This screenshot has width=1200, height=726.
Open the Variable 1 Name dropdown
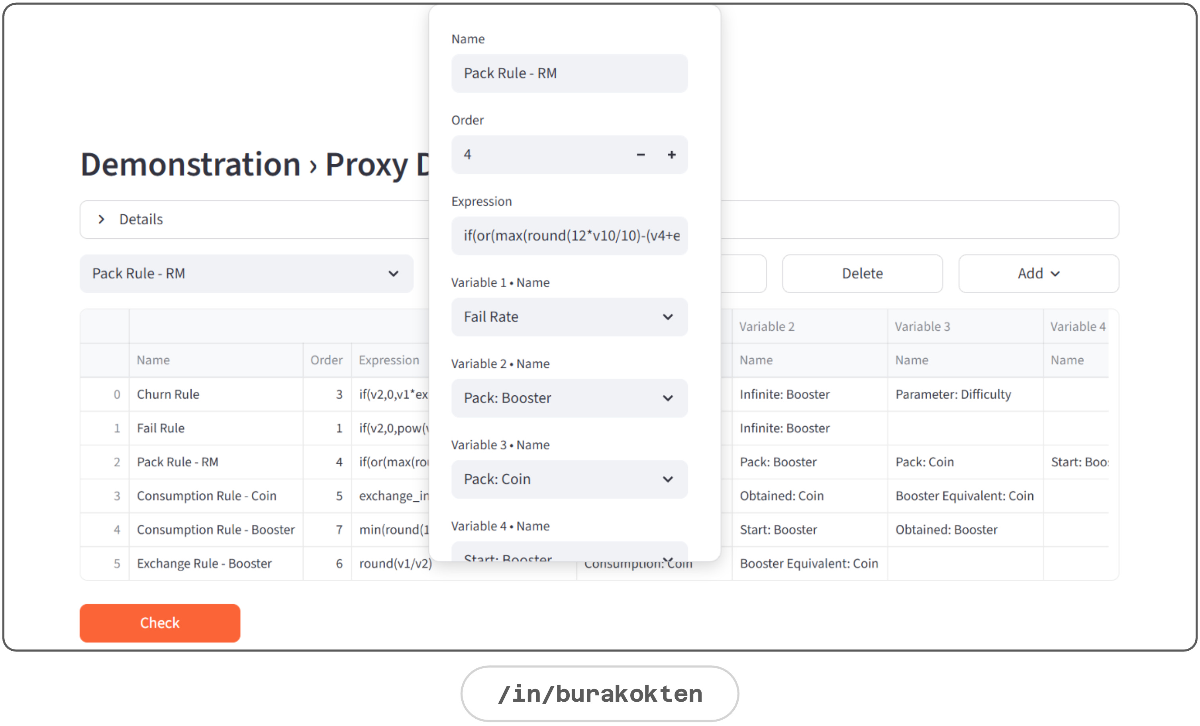tap(569, 317)
